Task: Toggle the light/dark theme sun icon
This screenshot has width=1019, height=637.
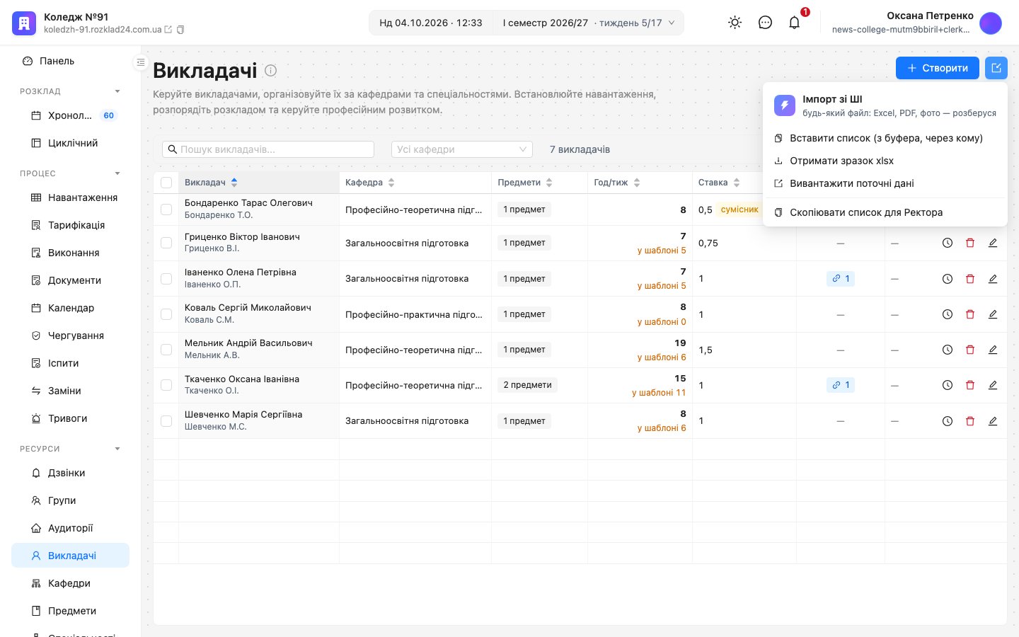Action: 735,23
